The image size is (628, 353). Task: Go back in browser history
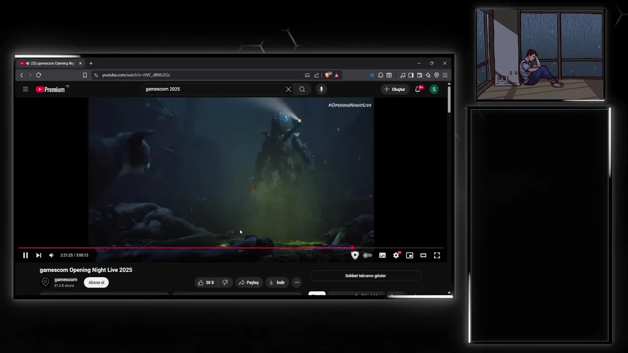click(22, 75)
